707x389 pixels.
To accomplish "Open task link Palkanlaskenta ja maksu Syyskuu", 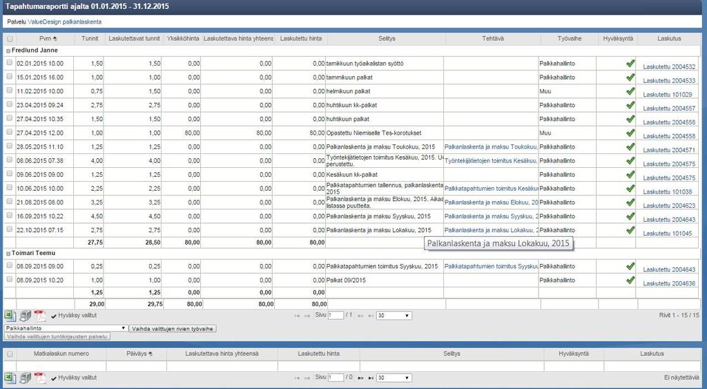I will pos(491,216).
